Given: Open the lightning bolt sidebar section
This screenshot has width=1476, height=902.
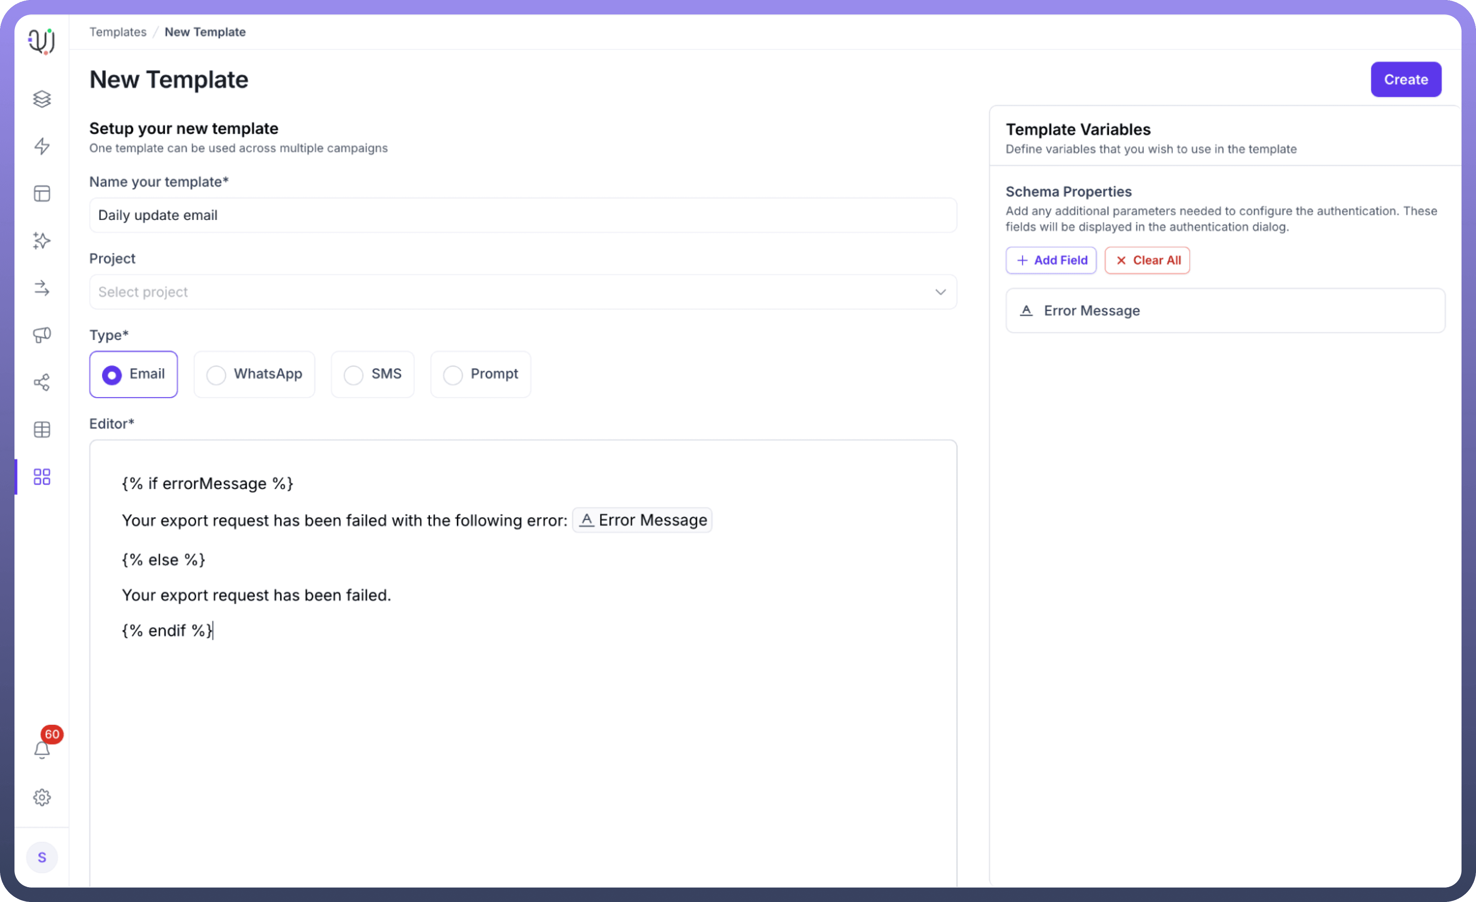Looking at the screenshot, I should pyautogui.click(x=41, y=146).
